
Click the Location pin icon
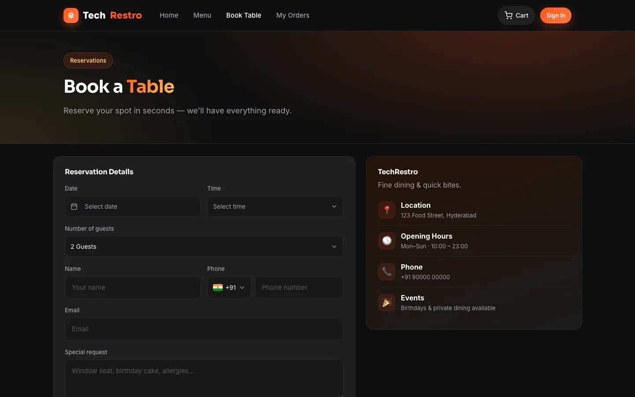coord(387,210)
